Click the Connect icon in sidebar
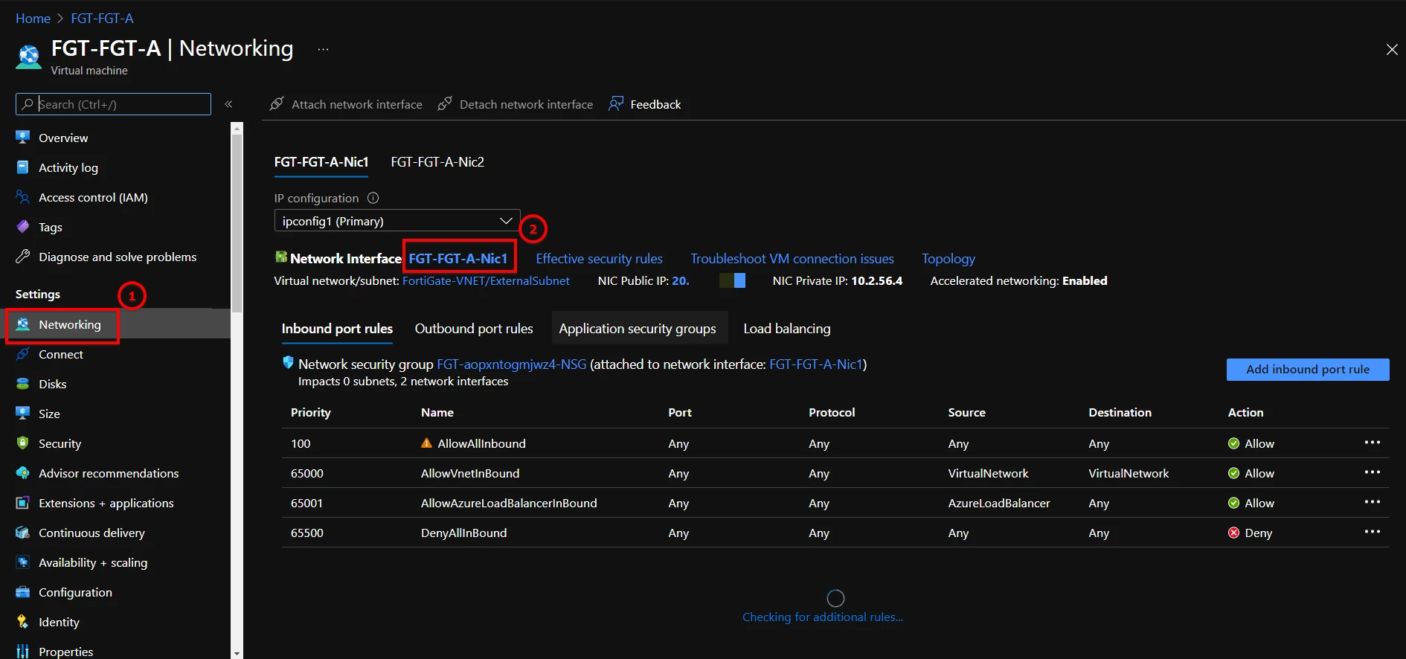Image resolution: width=1406 pixels, height=659 pixels. click(23, 354)
